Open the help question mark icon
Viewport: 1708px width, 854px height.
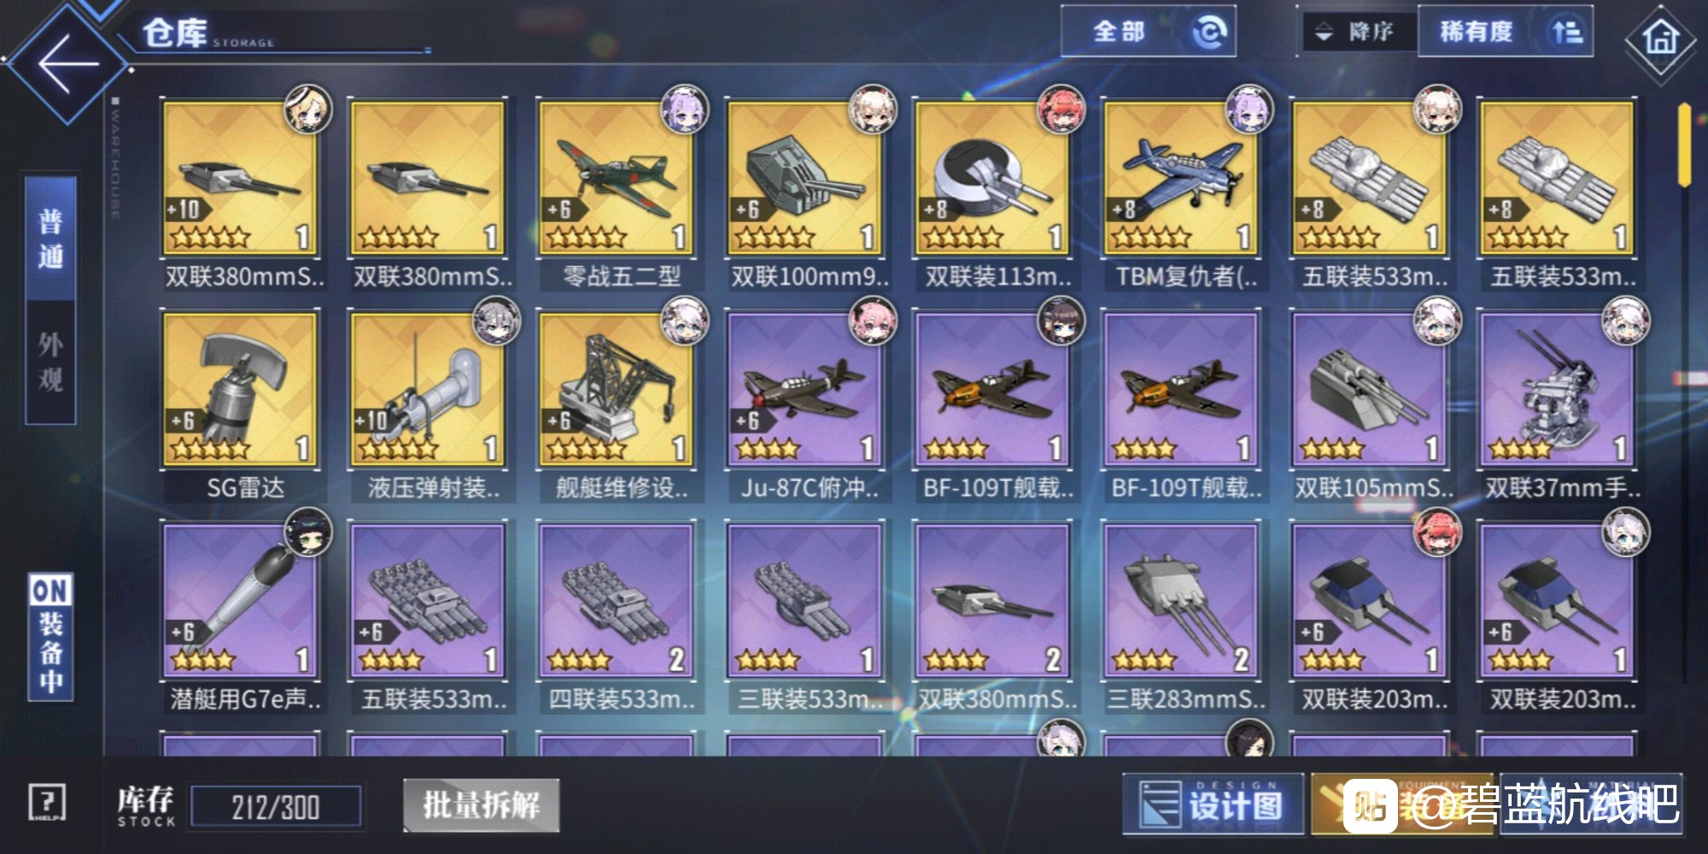click(47, 804)
